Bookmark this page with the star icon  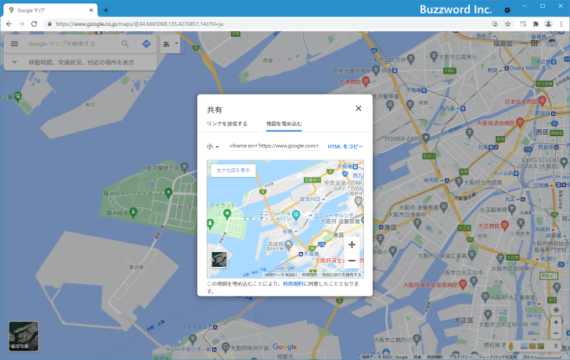pos(508,24)
